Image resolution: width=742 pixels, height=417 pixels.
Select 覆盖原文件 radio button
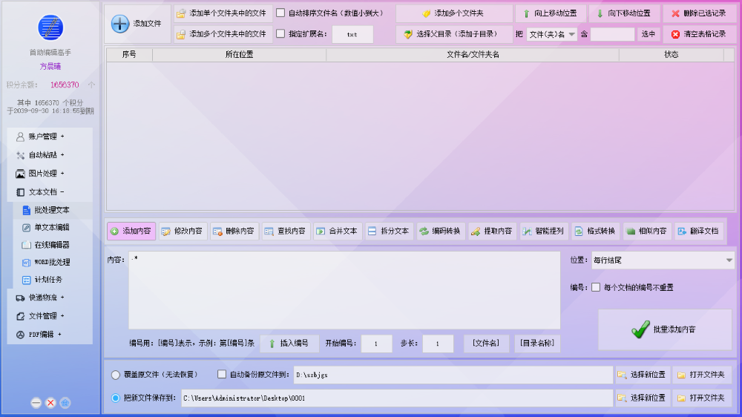coord(116,375)
